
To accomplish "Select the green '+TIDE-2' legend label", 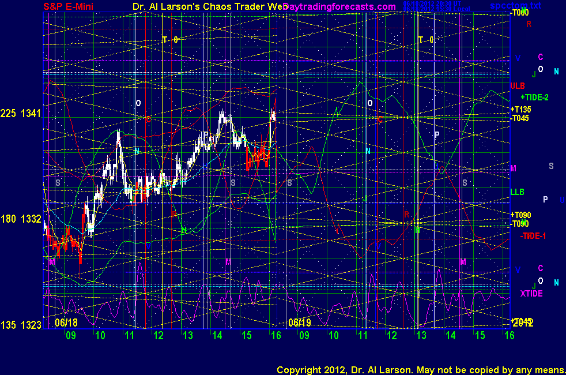I will click(534, 97).
